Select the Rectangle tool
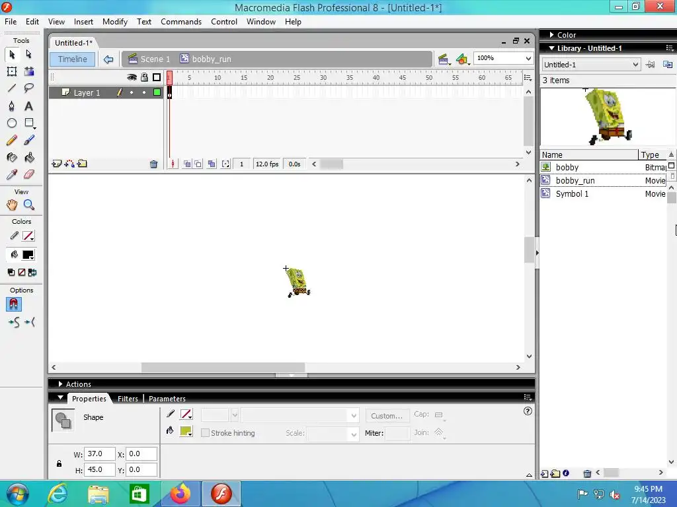Image resolution: width=677 pixels, height=507 pixels. point(29,123)
